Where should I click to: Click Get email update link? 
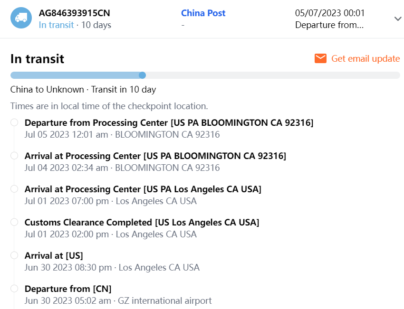coord(365,58)
